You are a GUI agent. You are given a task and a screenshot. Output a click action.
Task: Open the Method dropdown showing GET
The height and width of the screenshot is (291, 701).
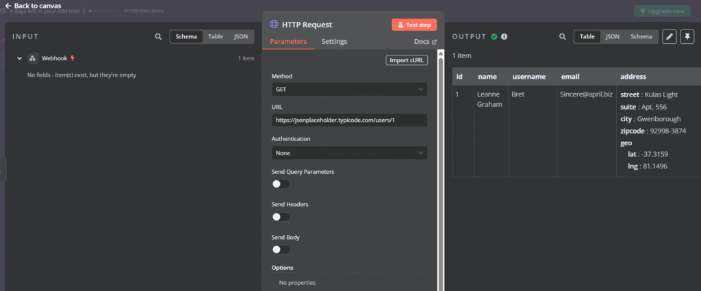pyautogui.click(x=349, y=89)
